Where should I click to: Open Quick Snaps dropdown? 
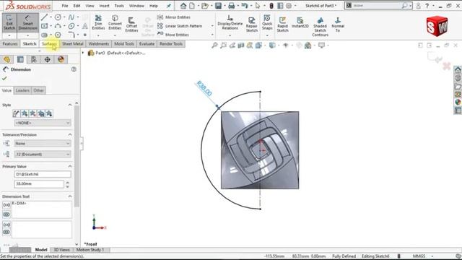[x=267, y=35]
